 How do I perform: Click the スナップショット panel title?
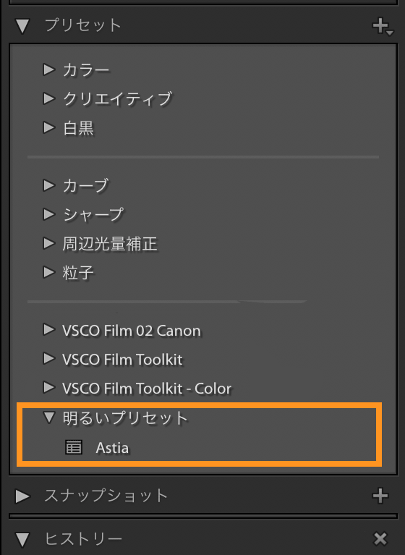click(x=106, y=496)
